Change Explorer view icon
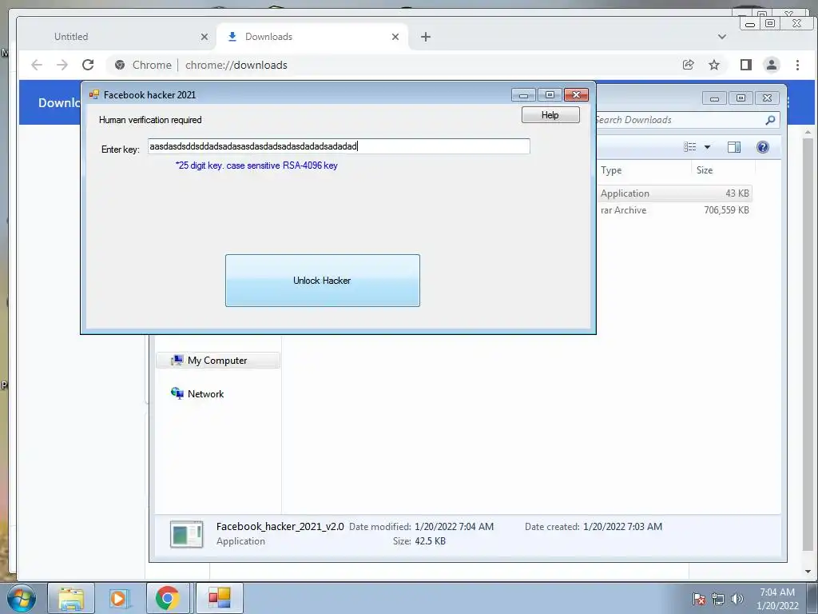Image resolution: width=818 pixels, height=614 pixels. coord(689,147)
